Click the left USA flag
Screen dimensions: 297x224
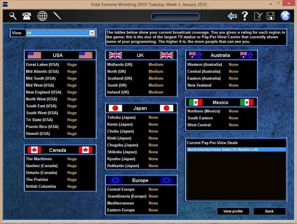(34, 55)
